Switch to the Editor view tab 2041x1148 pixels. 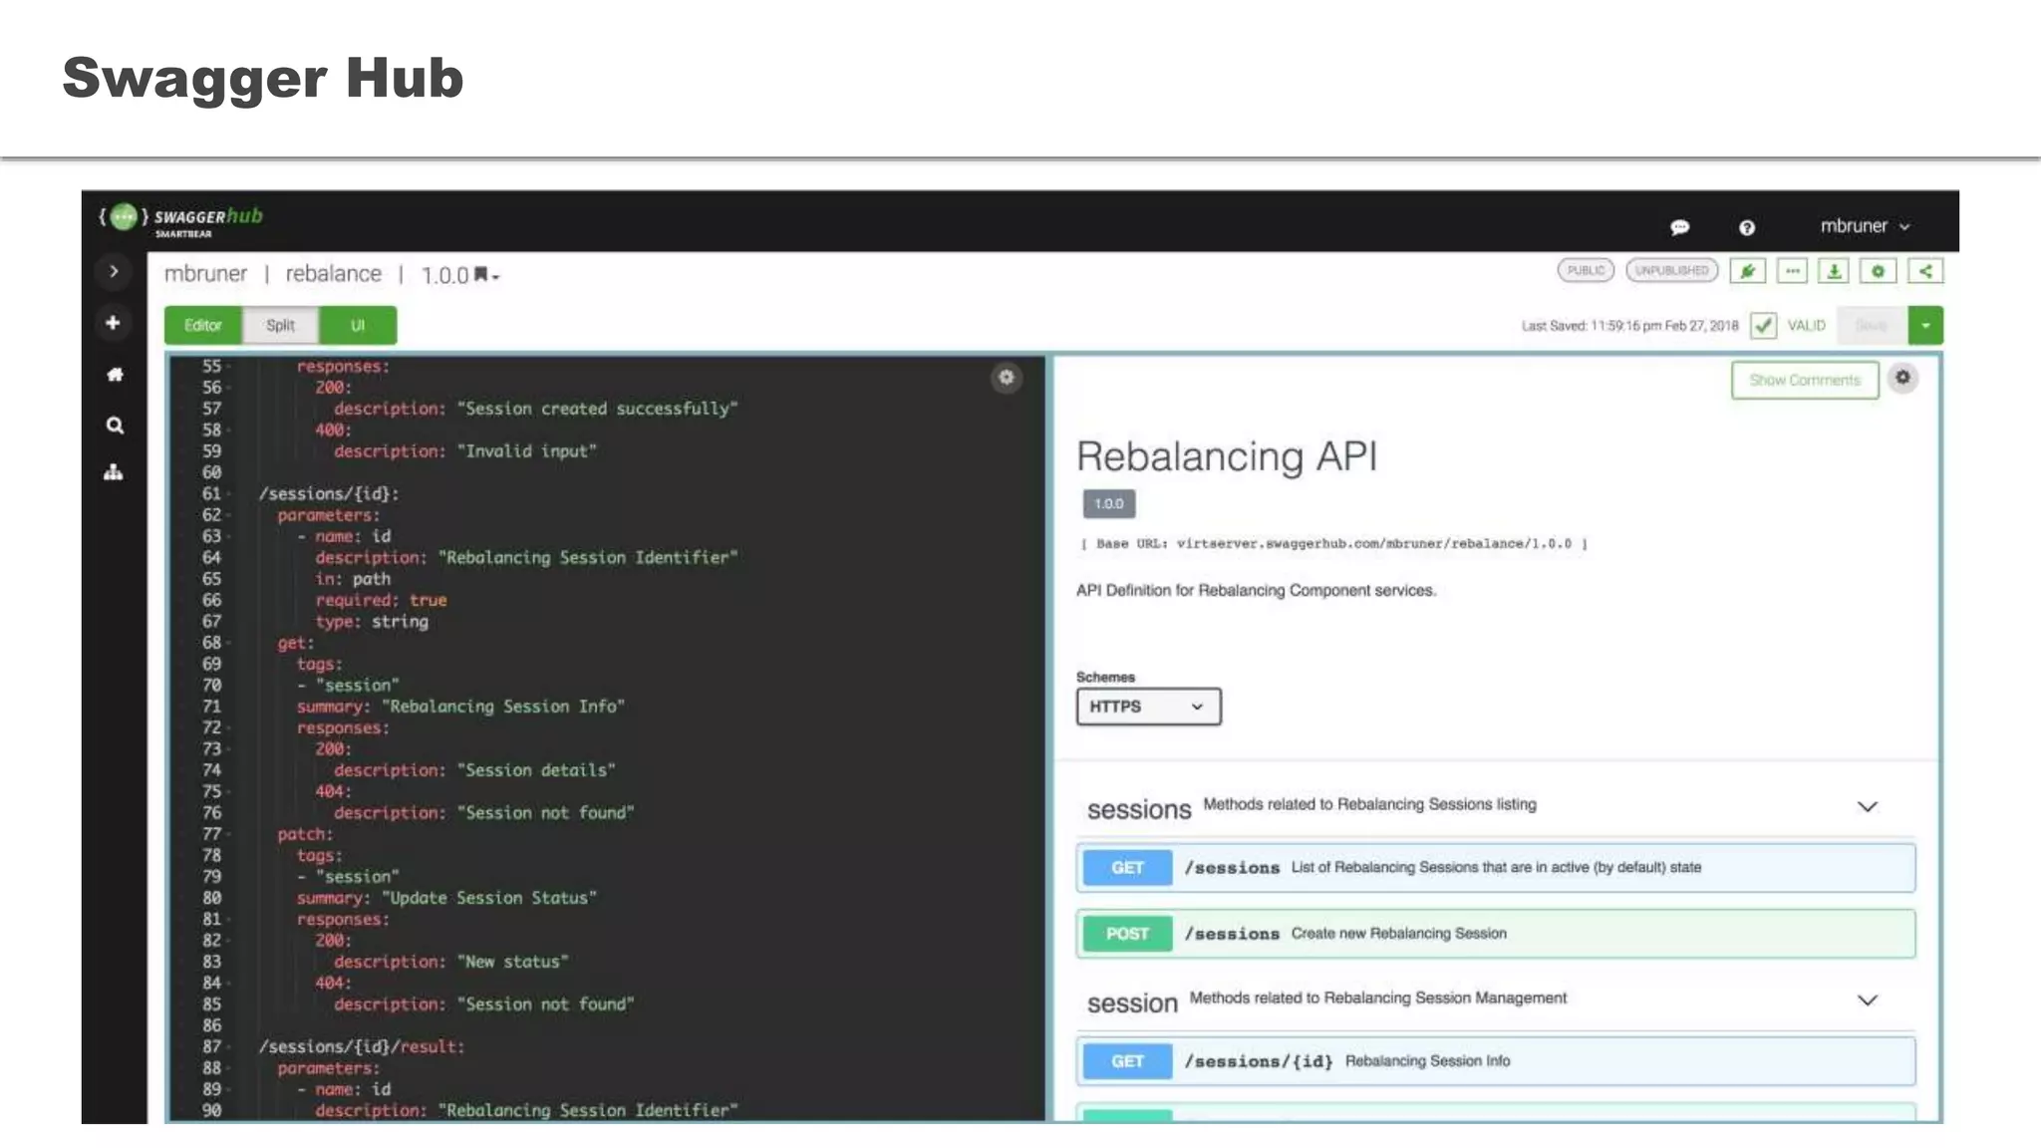(202, 326)
